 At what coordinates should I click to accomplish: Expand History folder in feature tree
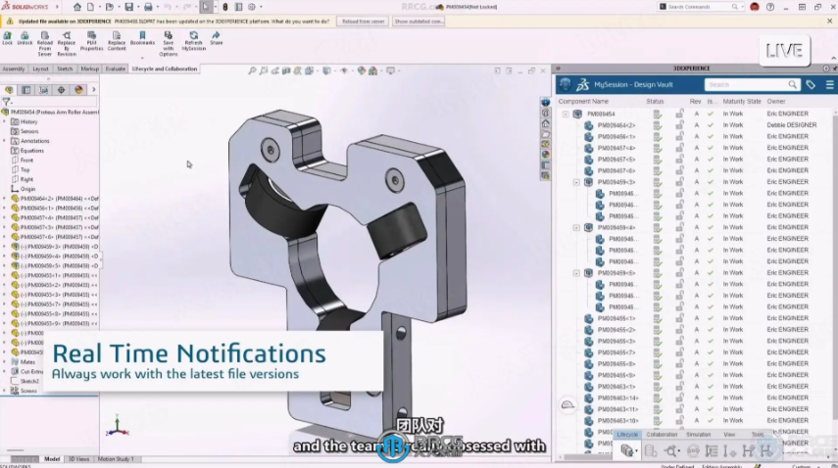pos(4,121)
